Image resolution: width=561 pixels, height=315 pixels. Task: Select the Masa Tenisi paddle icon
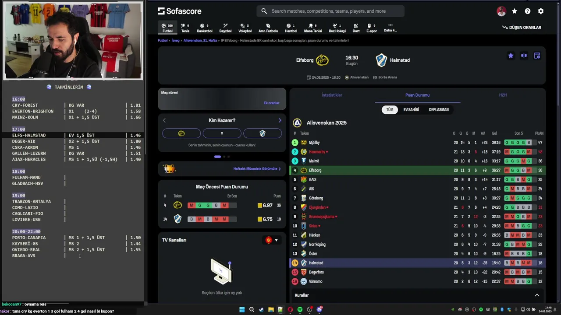[311, 26]
